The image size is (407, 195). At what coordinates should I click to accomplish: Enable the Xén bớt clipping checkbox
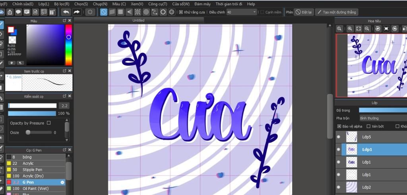pyautogui.click(x=368, y=126)
